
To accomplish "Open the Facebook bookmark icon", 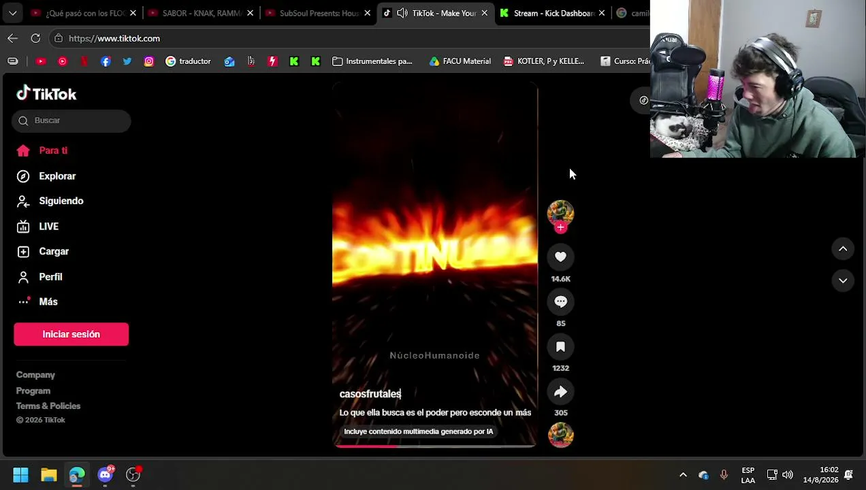I will pyautogui.click(x=106, y=61).
